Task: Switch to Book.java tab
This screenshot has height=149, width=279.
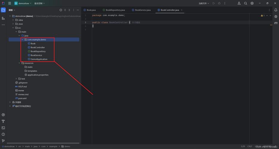Action: [x=90, y=10]
